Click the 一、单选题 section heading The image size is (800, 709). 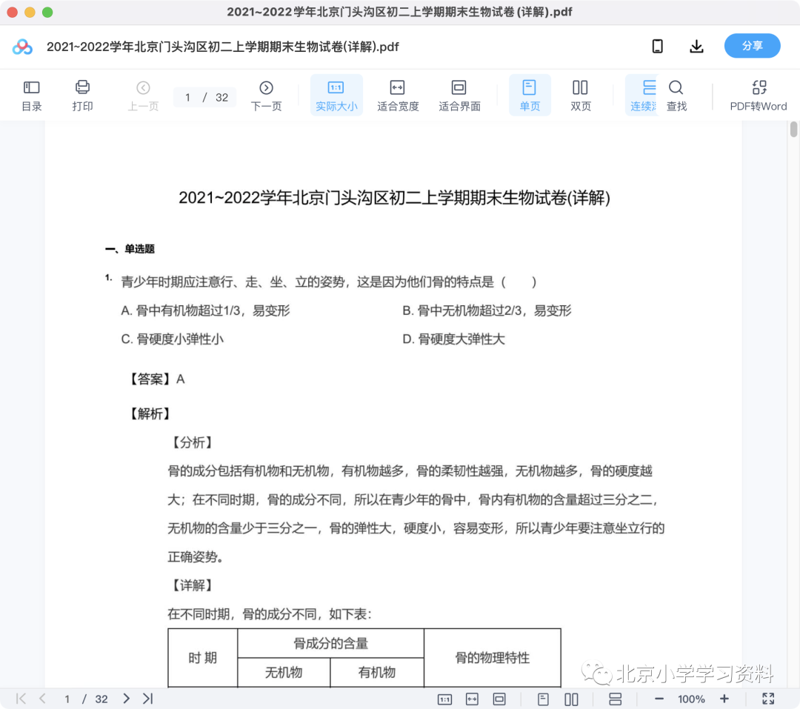pyautogui.click(x=130, y=249)
